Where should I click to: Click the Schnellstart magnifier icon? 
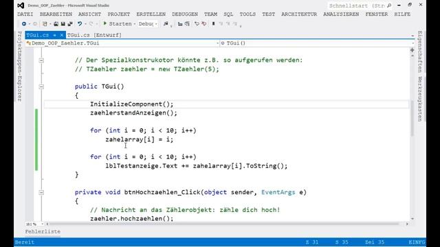point(389,5)
